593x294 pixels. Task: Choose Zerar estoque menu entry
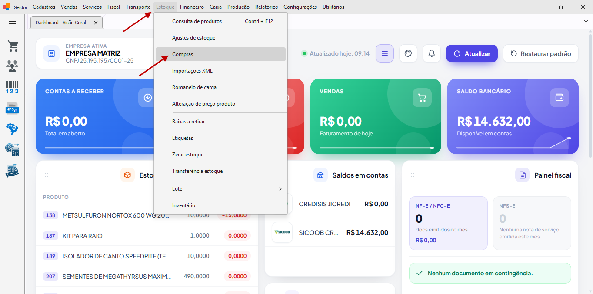click(220, 155)
